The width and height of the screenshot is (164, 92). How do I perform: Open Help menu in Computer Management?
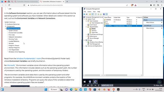(x=99, y=11)
